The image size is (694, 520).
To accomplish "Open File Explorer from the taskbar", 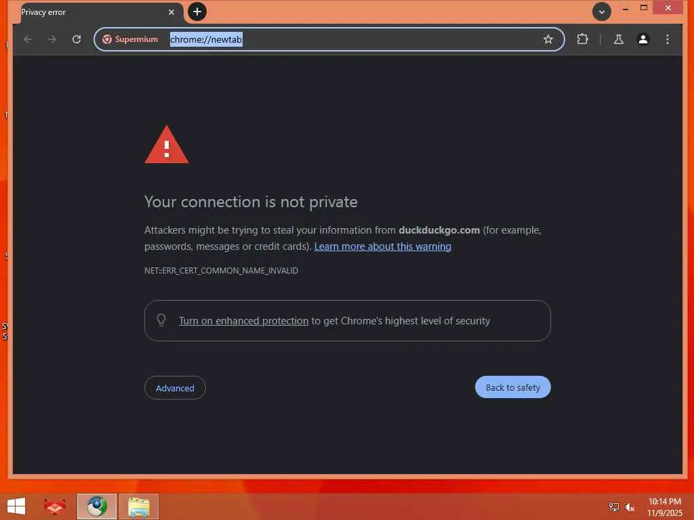I will point(138,506).
